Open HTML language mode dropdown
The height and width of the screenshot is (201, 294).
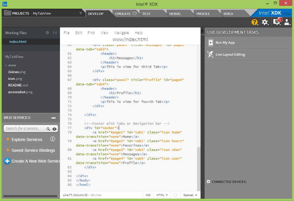(162, 195)
